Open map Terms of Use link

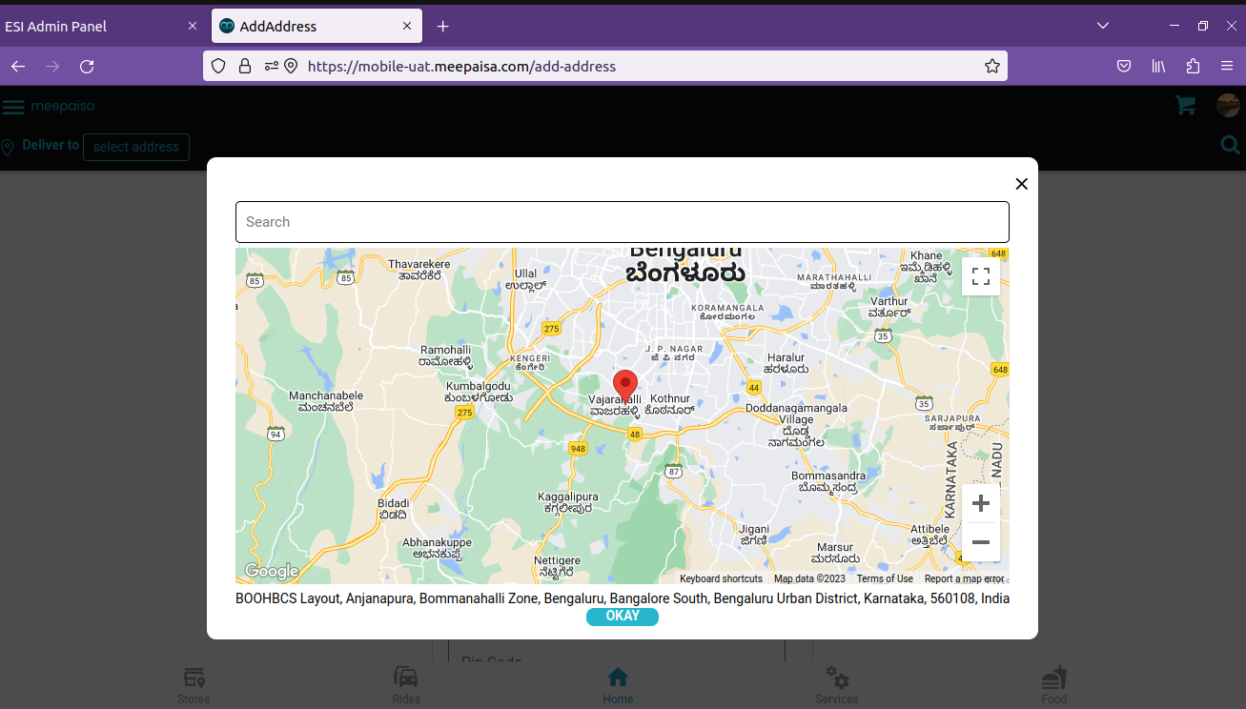pos(885,578)
